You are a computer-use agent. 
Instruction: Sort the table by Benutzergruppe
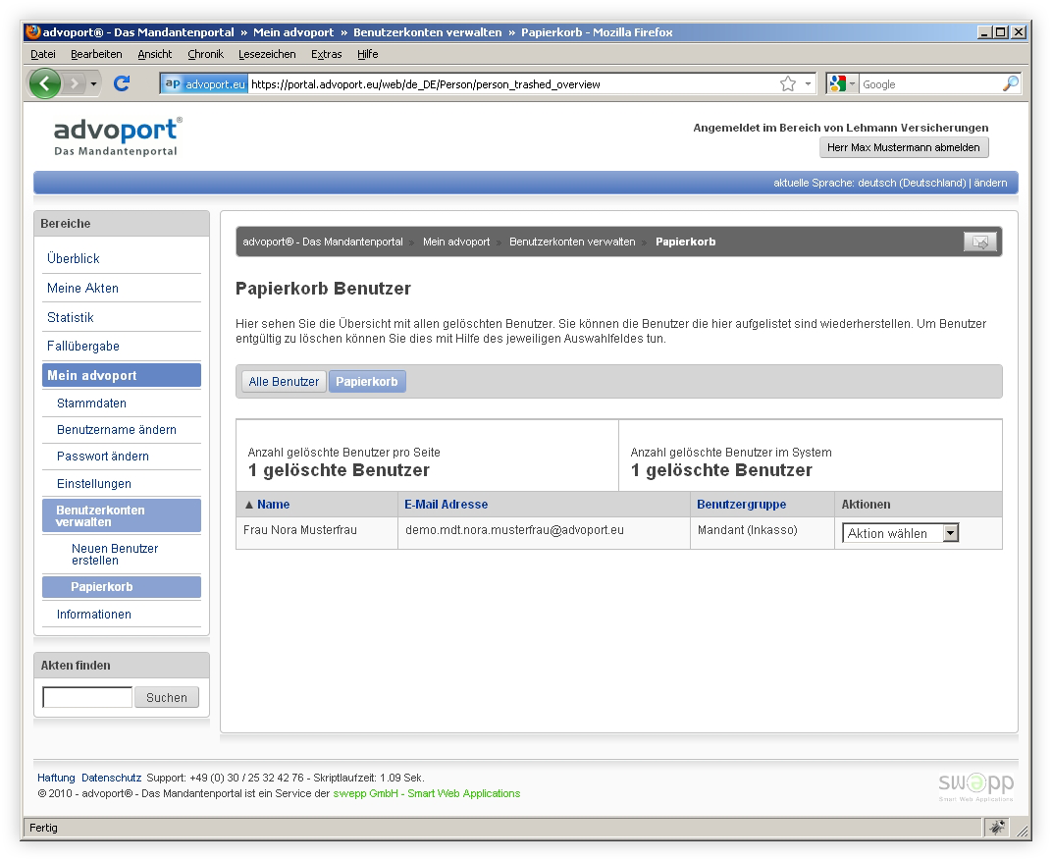click(741, 504)
